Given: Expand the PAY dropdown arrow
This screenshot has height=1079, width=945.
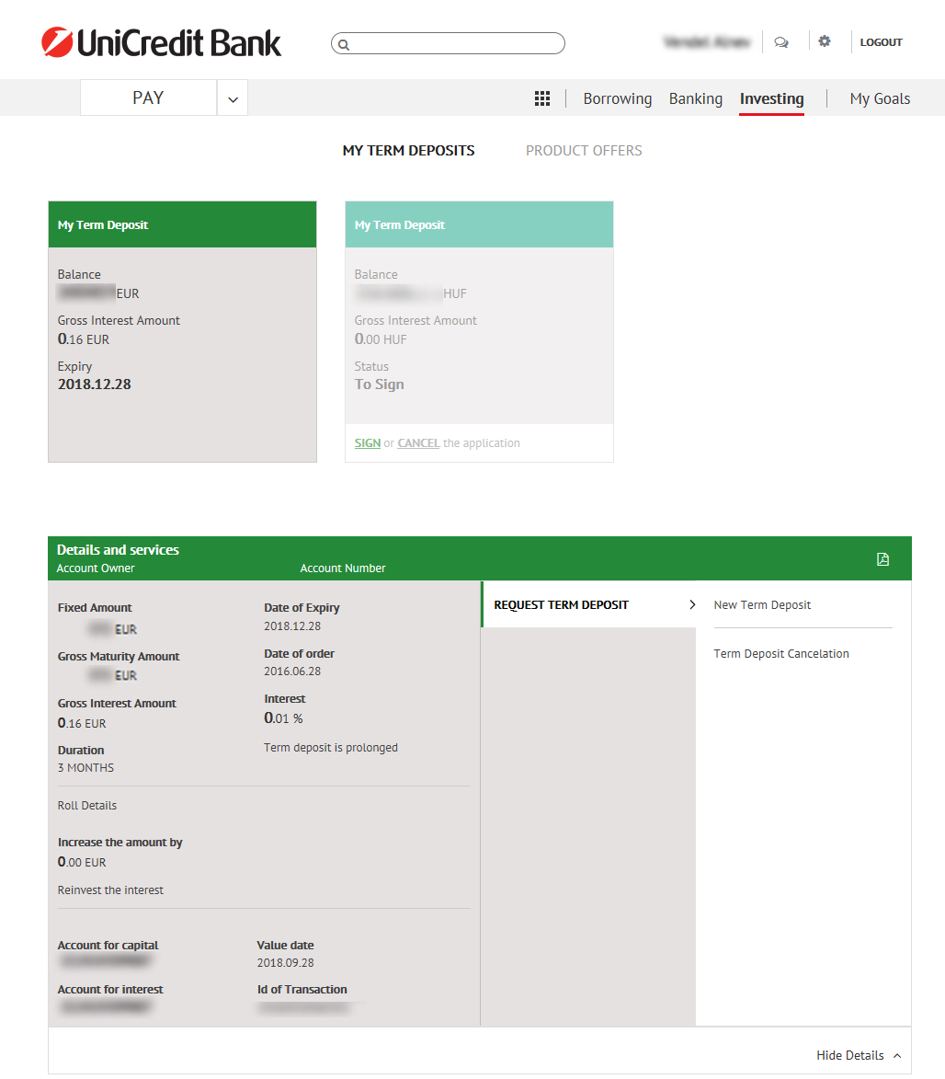Looking at the screenshot, I should (x=233, y=98).
